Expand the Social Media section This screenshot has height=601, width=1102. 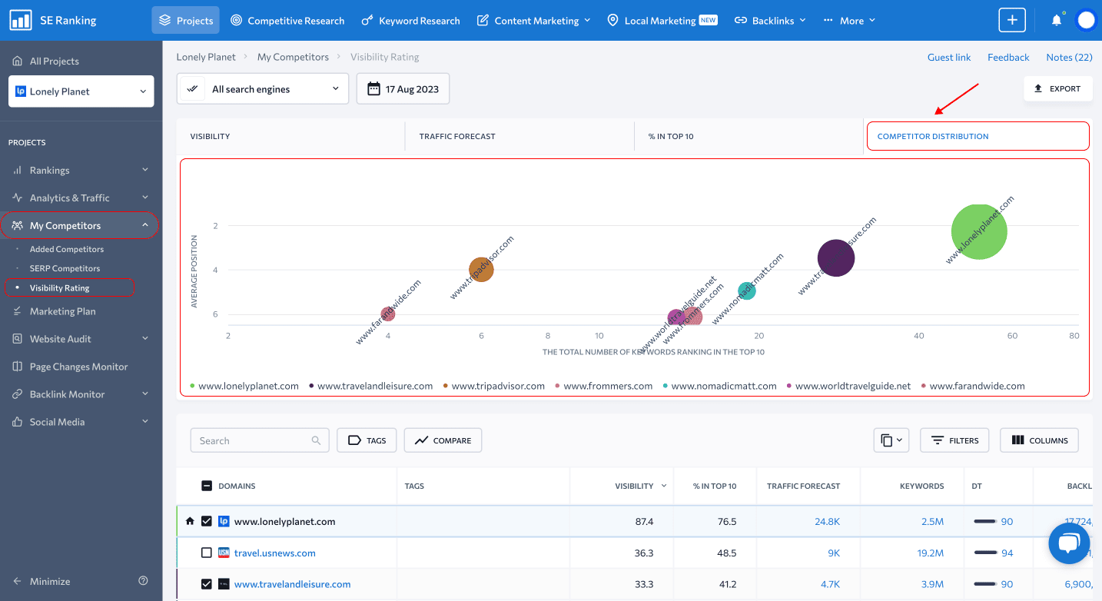[x=81, y=422]
